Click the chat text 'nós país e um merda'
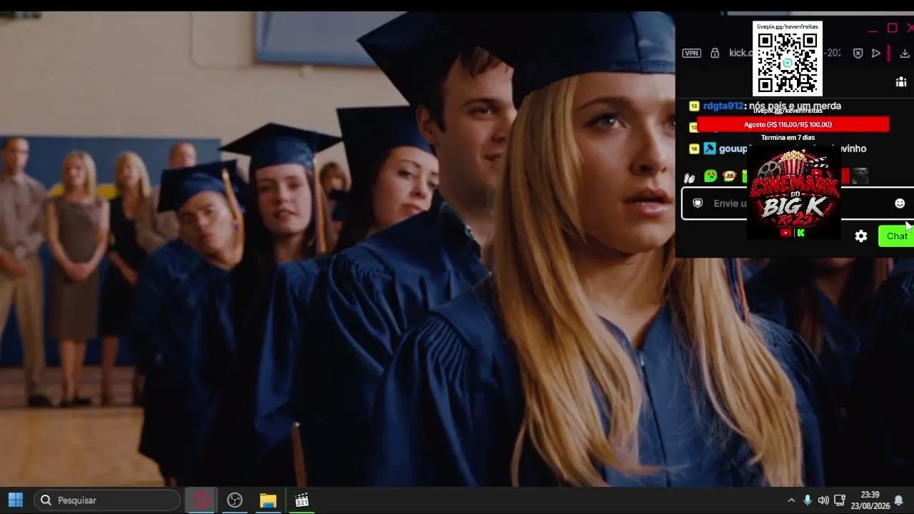Screen dimensions: 914x514 [795, 106]
